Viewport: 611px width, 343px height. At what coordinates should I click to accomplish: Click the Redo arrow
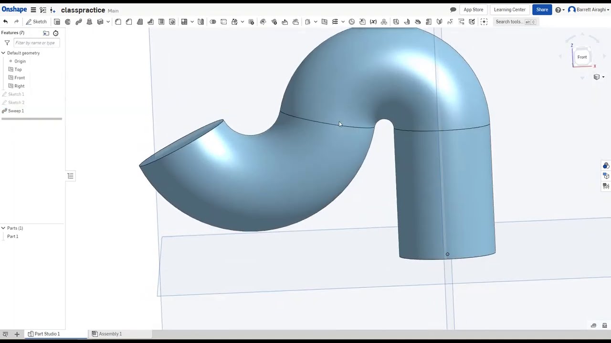point(16,22)
